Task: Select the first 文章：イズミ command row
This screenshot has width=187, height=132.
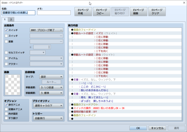Action: click(125, 79)
